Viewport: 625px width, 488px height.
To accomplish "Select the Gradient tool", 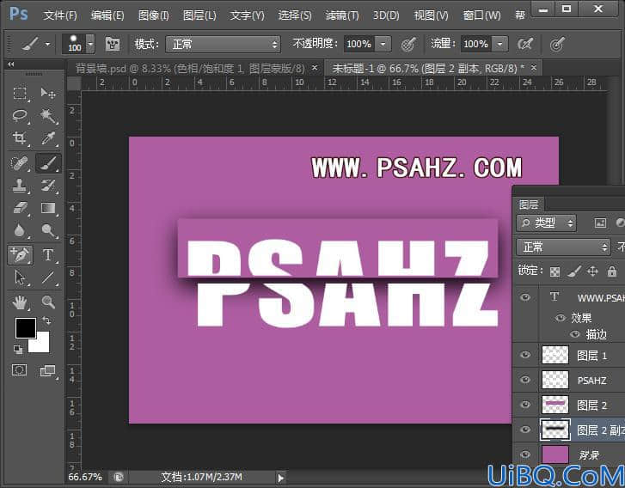I will (x=48, y=208).
